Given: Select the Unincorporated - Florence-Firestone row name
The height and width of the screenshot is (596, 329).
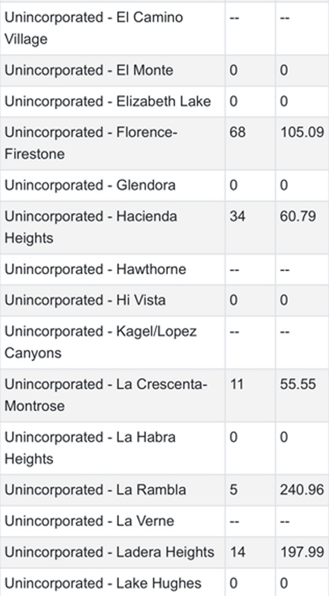Looking at the screenshot, I should (91, 143).
